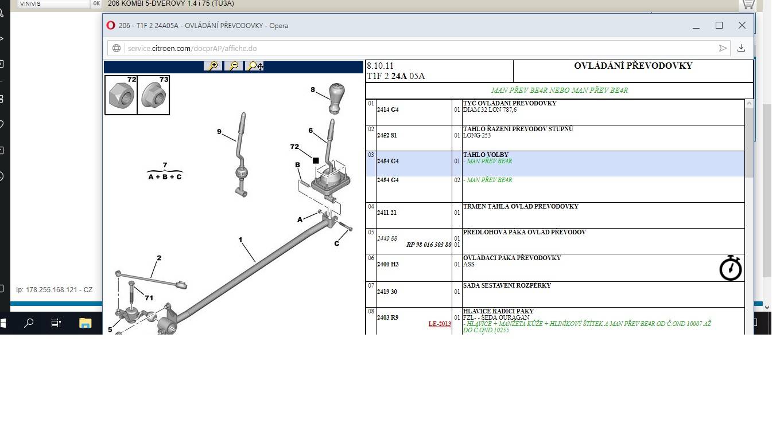Open the stopwatch labor time icon

tap(730, 268)
